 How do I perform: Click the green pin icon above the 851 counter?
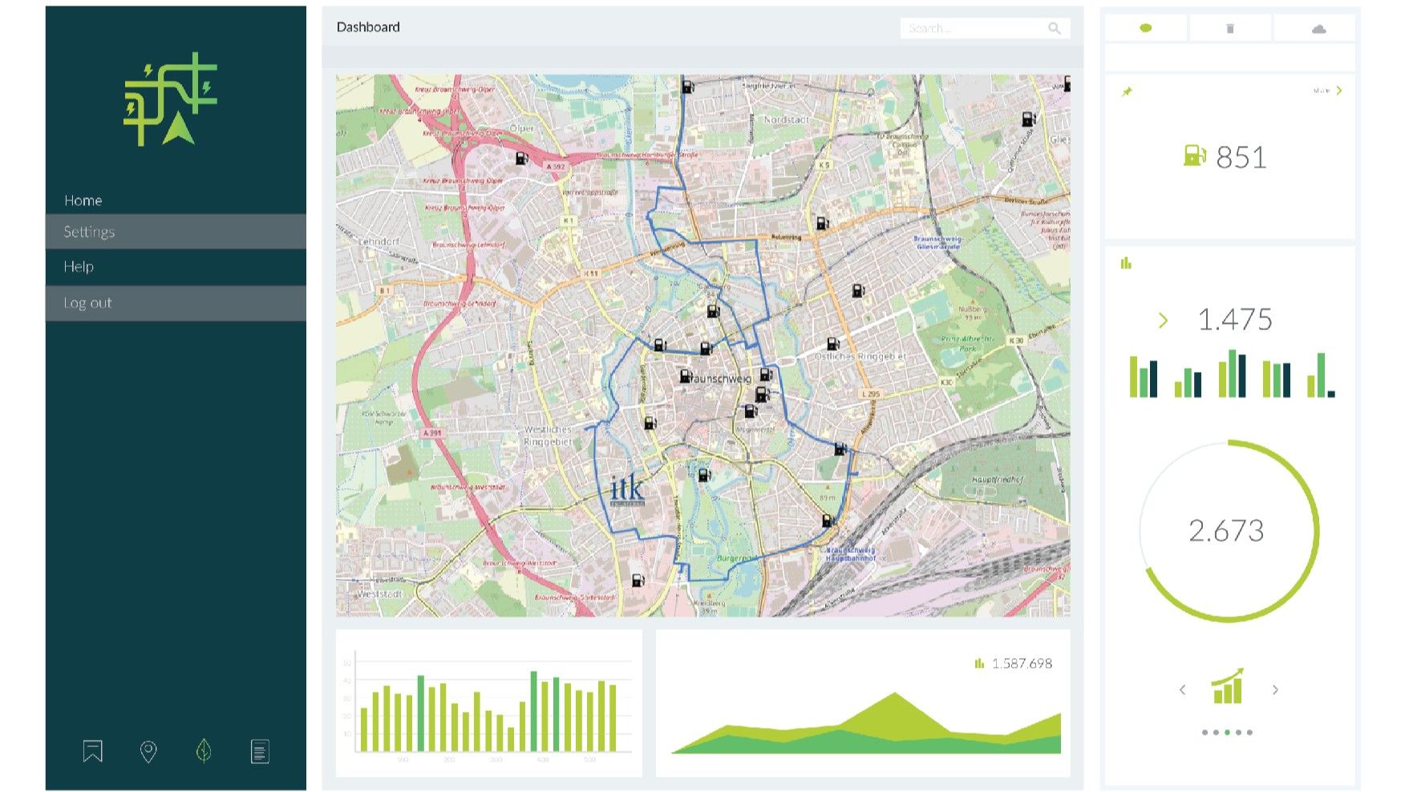[1127, 91]
